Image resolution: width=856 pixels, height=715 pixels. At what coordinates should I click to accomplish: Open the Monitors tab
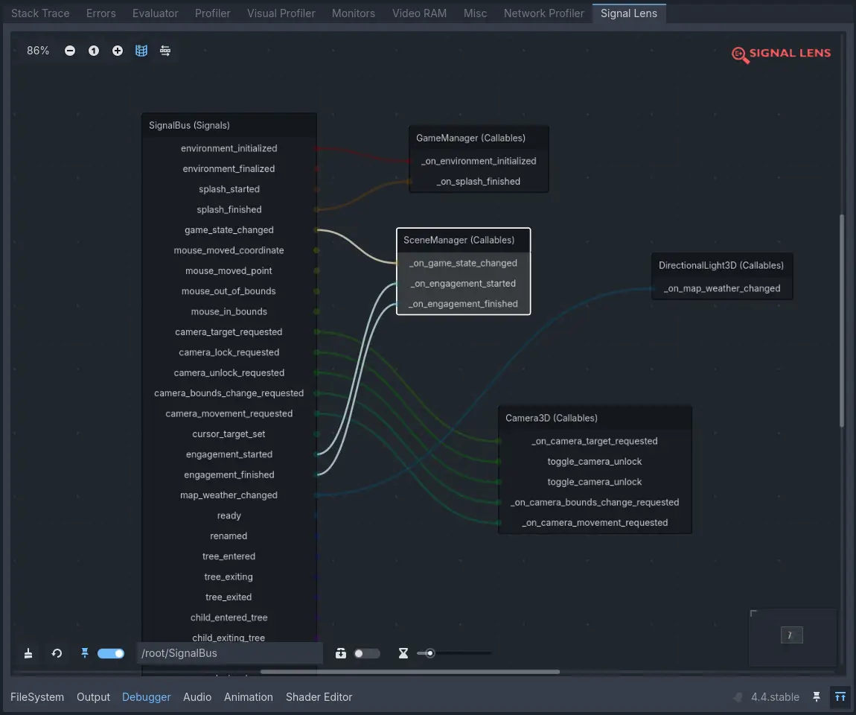point(354,13)
